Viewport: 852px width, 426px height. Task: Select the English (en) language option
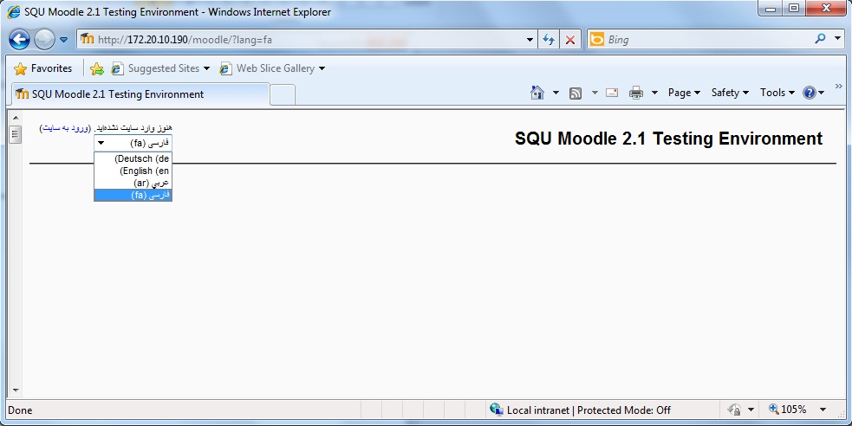point(133,171)
